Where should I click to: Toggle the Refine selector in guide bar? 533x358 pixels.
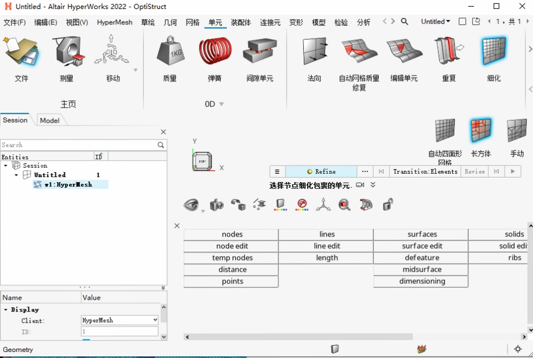click(x=321, y=172)
